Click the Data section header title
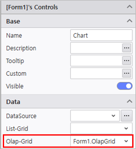 [13, 102]
